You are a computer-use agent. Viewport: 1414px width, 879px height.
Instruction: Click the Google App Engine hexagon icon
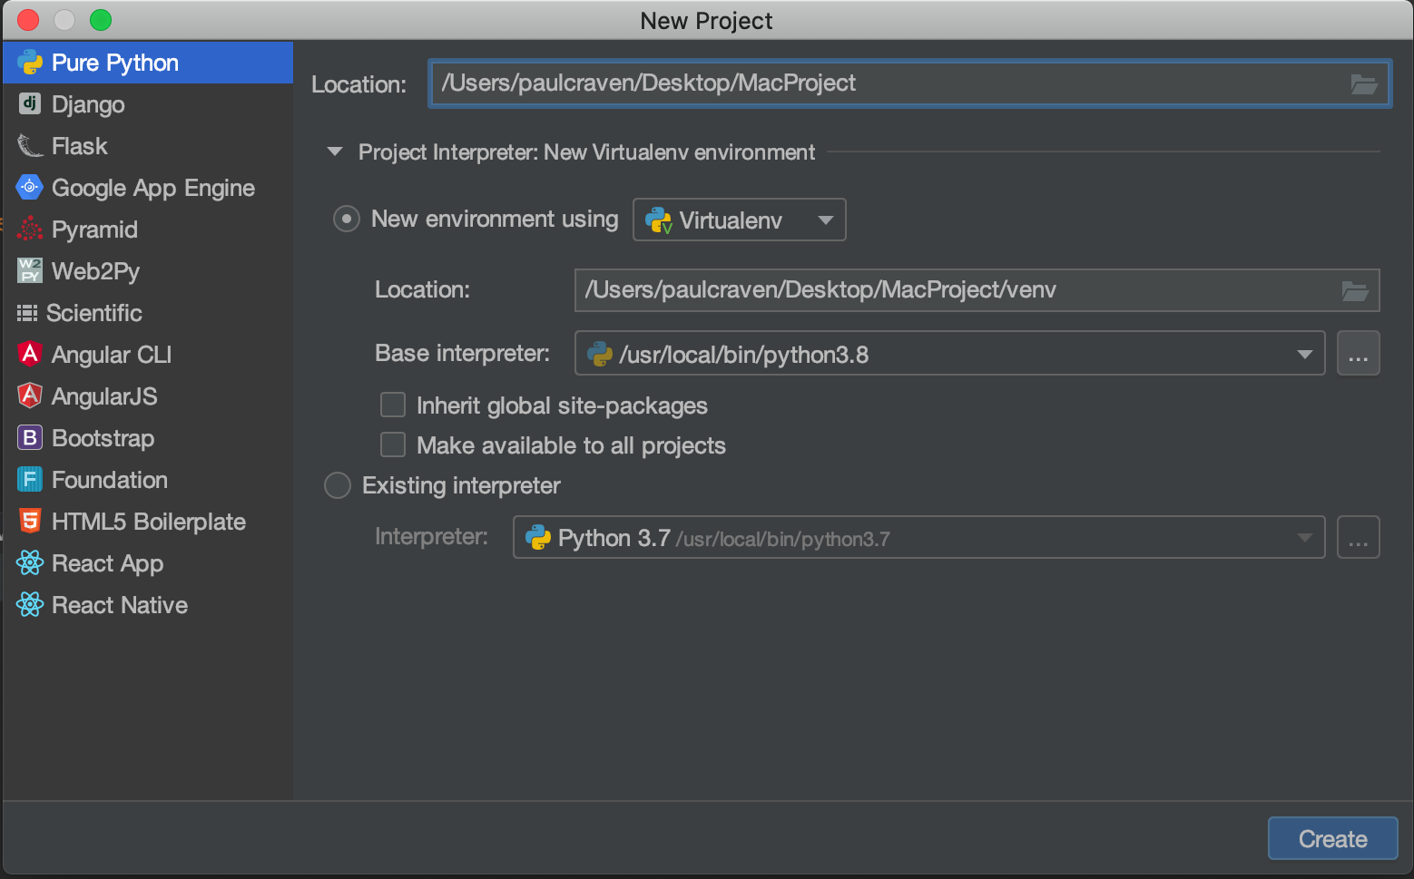pyautogui.click(x=30, y=187)
